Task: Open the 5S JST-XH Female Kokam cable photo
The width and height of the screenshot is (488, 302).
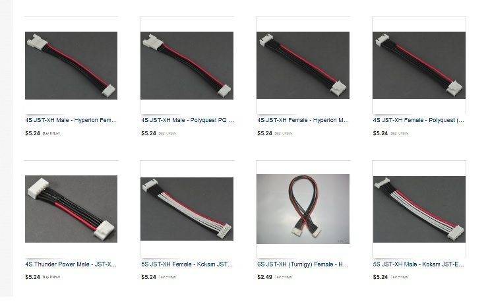Action: [187, 209]
